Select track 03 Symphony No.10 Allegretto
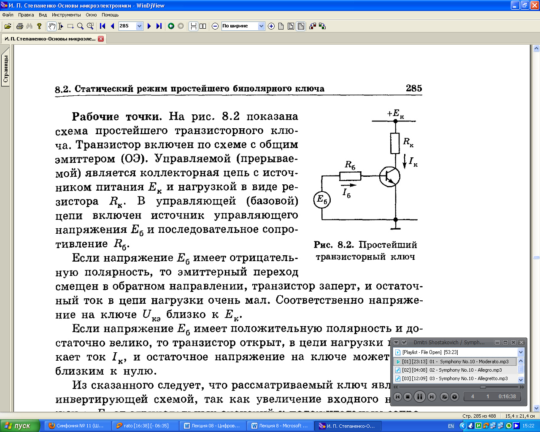This screenshot has width=540, height=432. click(x=455, y=378)
